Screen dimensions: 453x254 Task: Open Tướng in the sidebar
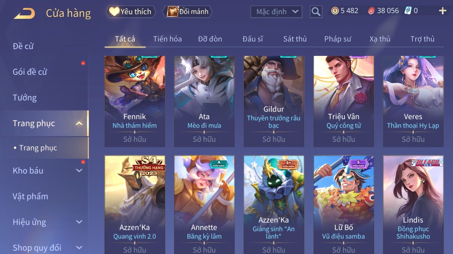25,98
